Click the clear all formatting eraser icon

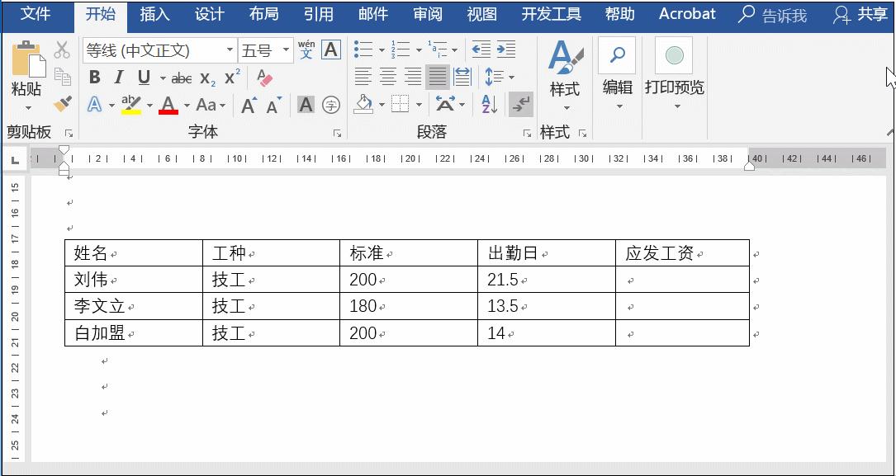tap(265, 78)
